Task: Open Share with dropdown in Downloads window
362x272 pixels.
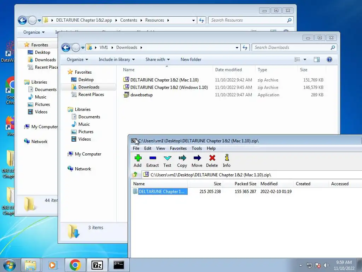Action: [x=157, y=59]
